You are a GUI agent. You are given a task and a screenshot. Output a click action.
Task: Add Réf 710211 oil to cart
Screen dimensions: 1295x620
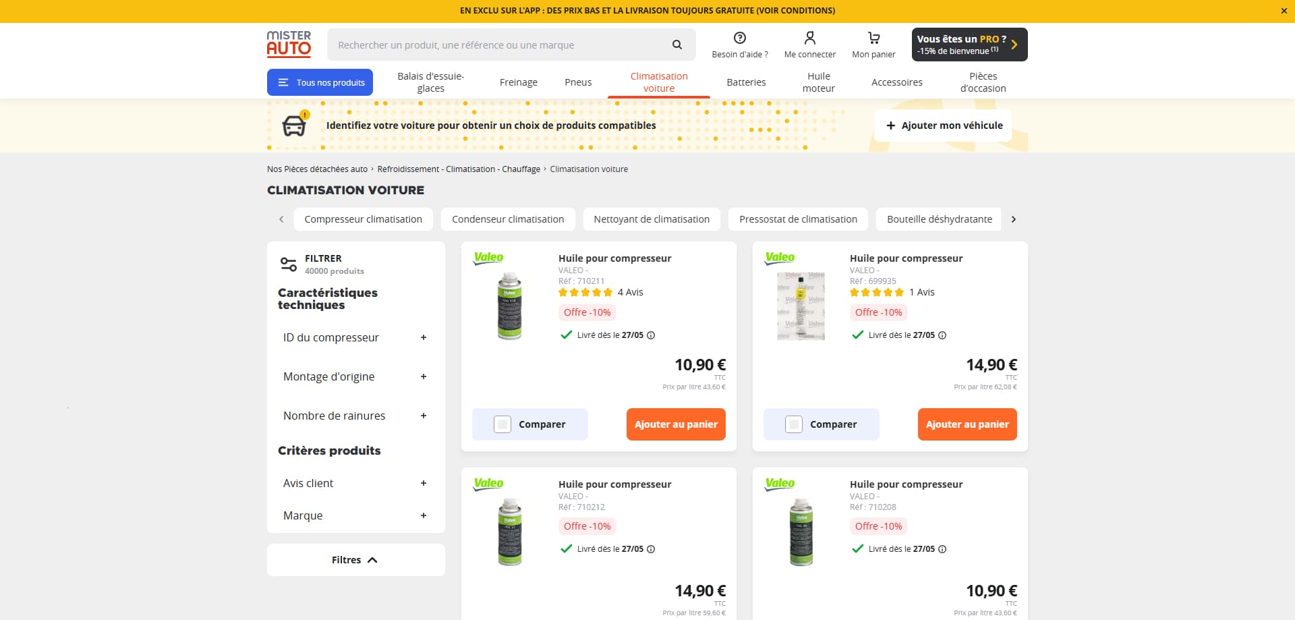click(676, 424)
